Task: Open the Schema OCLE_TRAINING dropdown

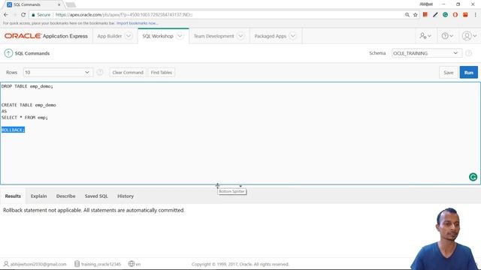Action: tap(426, 53)
